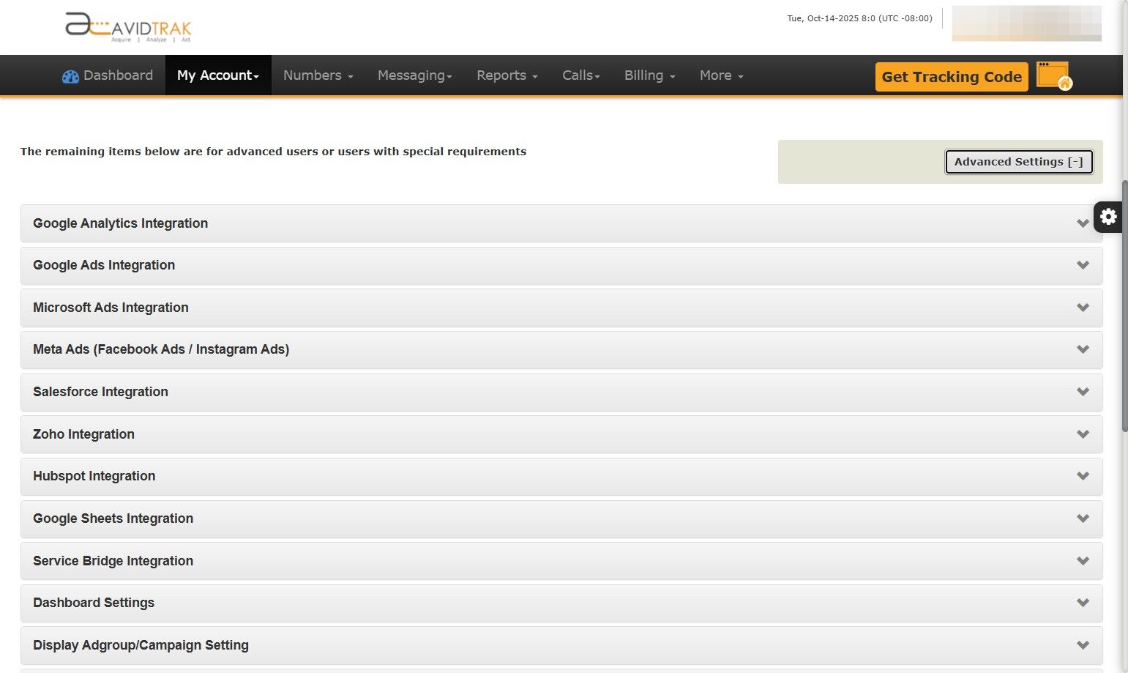Screen dimensions: 1128x673
Task: Expand Hubspot Integration section
Action: (x=561, y=476)
